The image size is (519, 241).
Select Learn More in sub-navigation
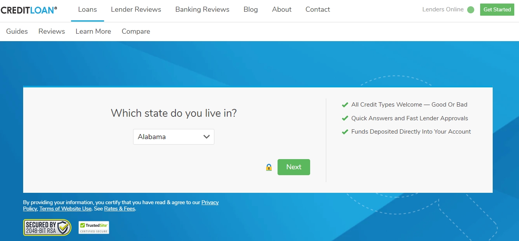[93, 31]
